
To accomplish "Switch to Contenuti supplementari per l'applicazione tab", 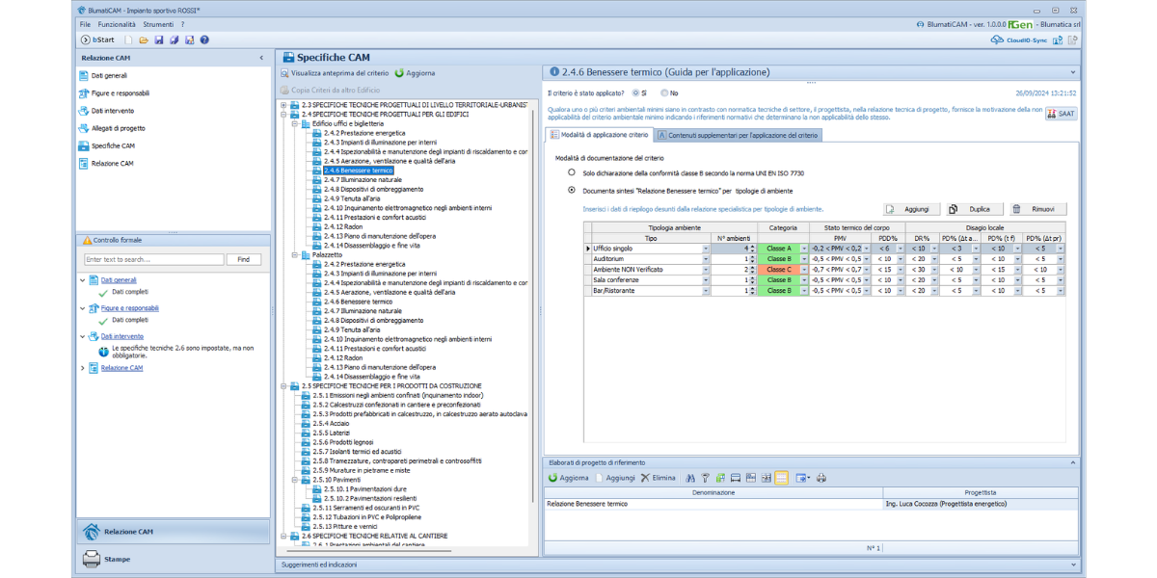I will pos(738,135).
